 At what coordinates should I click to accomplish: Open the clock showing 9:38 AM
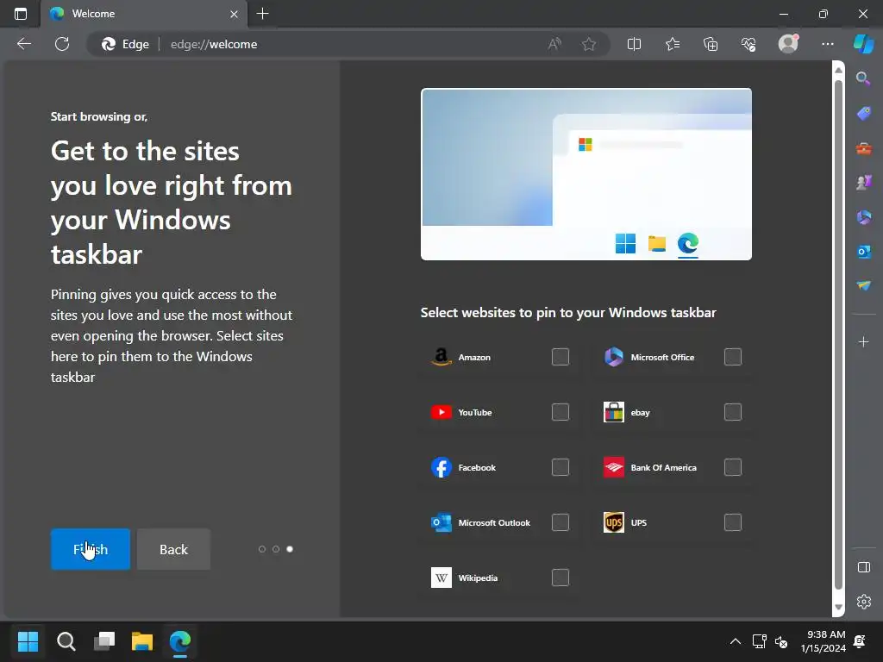click(x=824, y=641)
